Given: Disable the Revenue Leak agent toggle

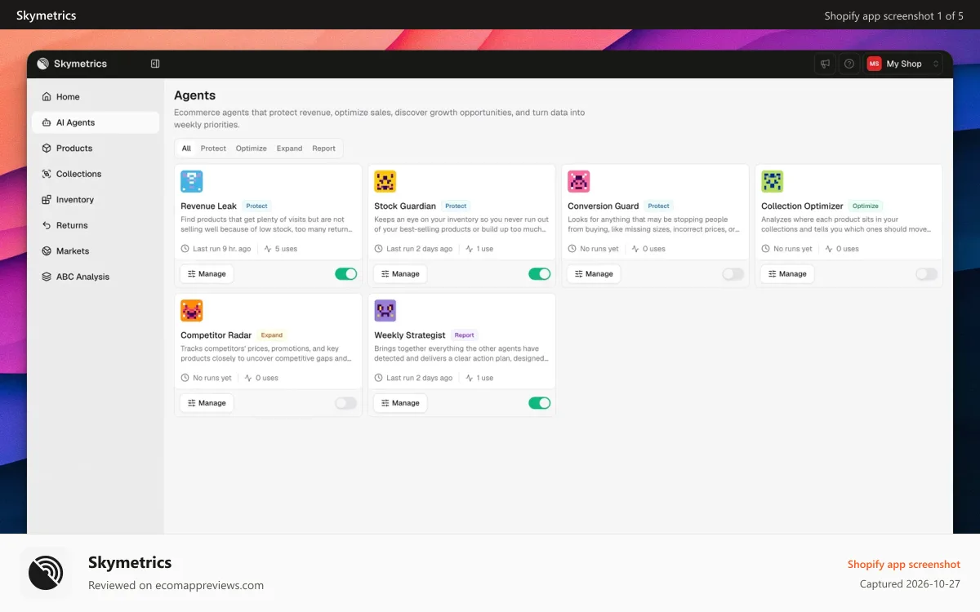Looking at the screenshot, I should [345, 274].
